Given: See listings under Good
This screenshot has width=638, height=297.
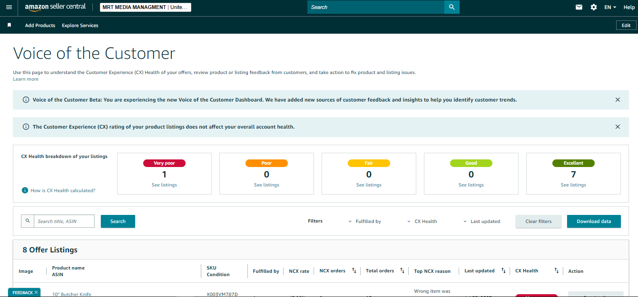Looking at the screenshot, I should tap(471, 185).
